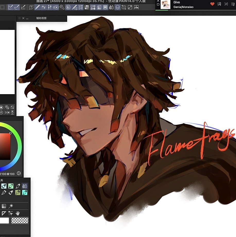Screen dimensions: 236x237
Task: Show lyrics with 词 button
Action: coord(219,4)
